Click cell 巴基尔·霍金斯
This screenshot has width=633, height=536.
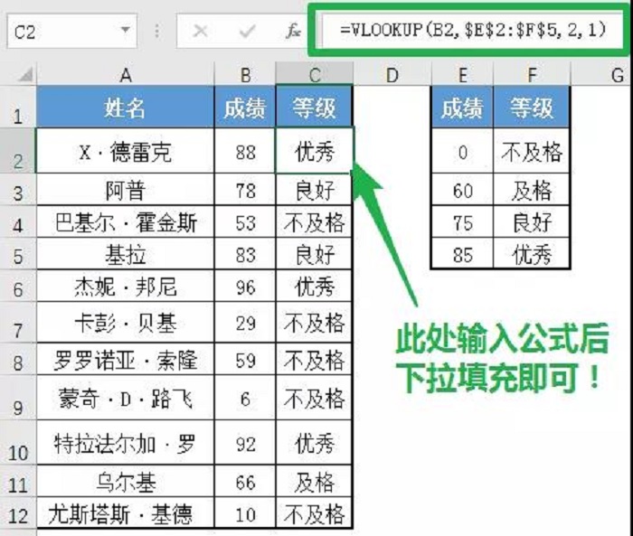pos(125,221)
